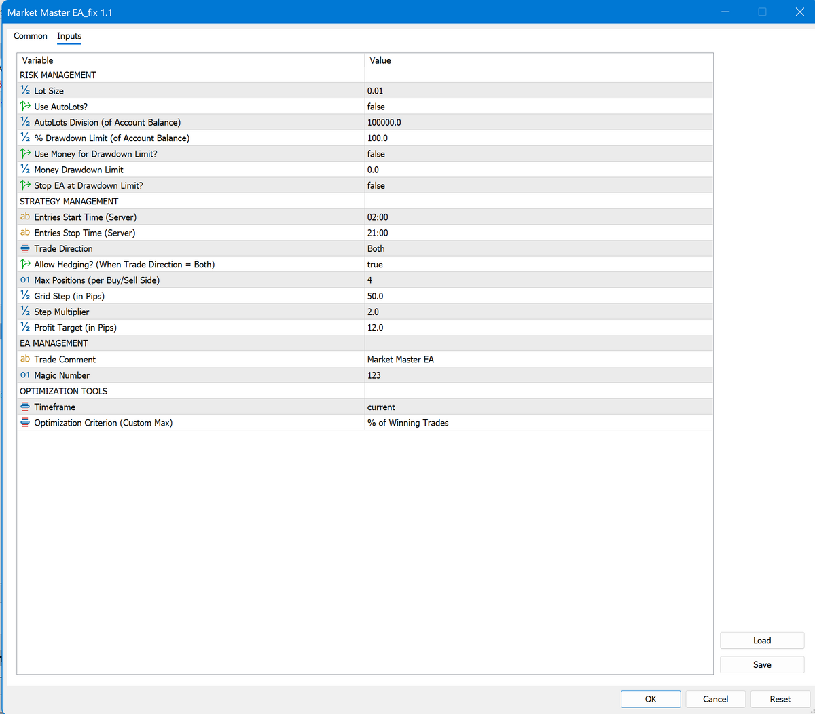Click the 01 integer icon beside Magic Number
Viewport: 815px width, 714px height.
pos(24,375)
